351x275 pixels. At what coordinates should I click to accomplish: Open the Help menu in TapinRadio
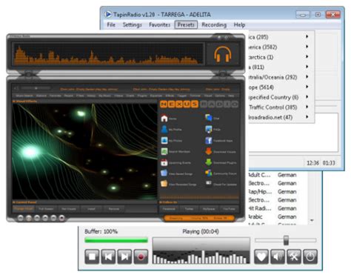tap(239, 24)
